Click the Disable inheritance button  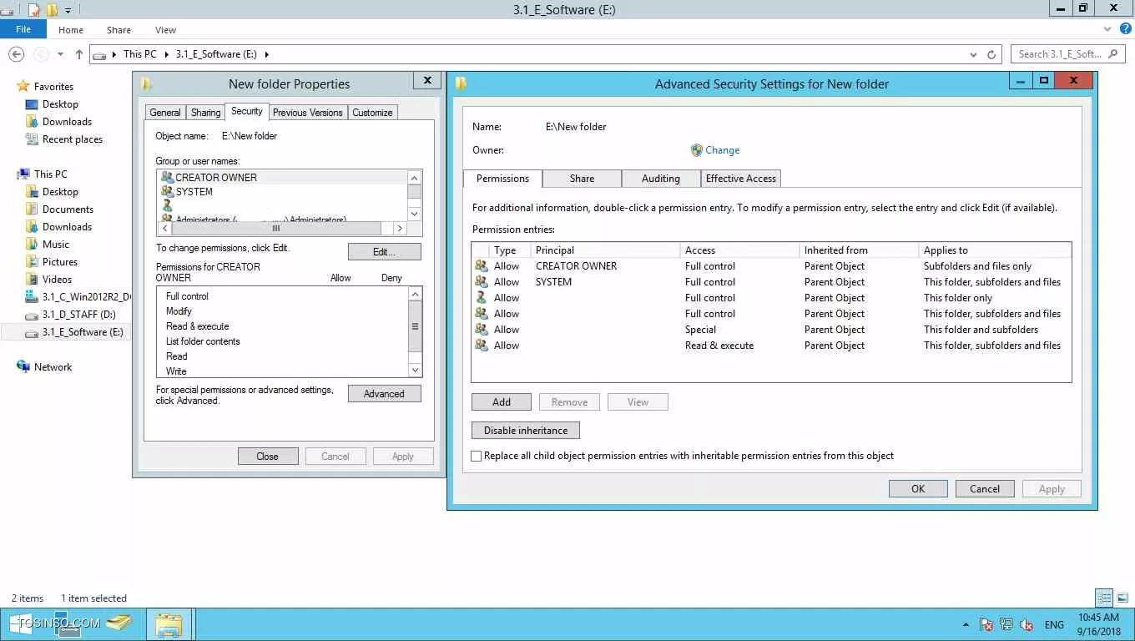point(526,431)
